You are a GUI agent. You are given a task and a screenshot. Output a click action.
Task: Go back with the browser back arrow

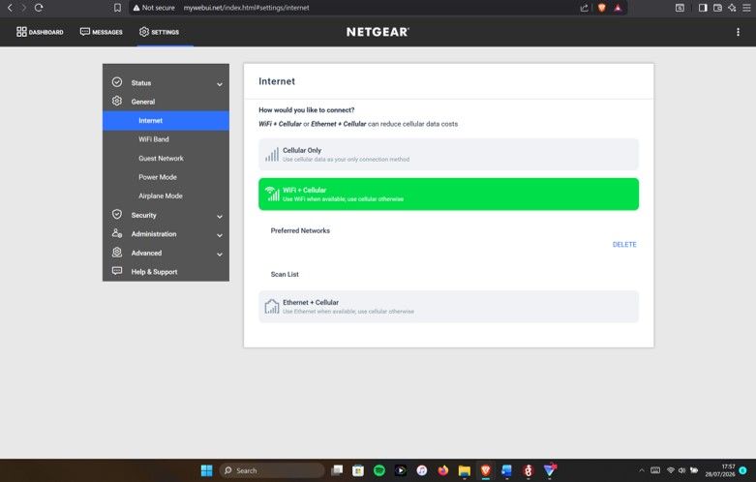[x=10, y=8]
